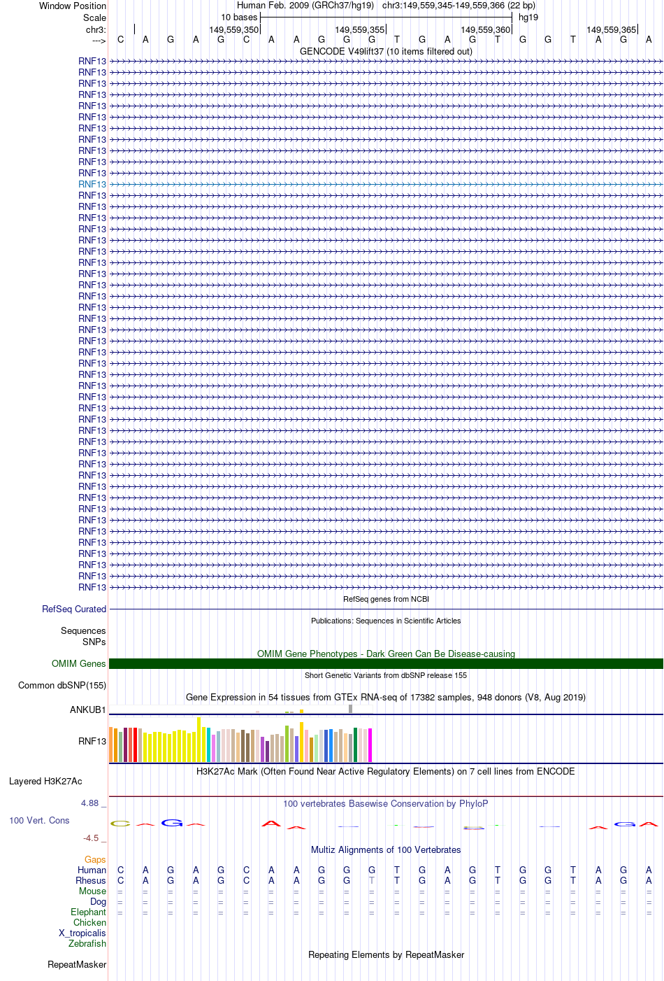The image size is (664, 981).
Task: Click the Human alignment row label
Action: 92,870
